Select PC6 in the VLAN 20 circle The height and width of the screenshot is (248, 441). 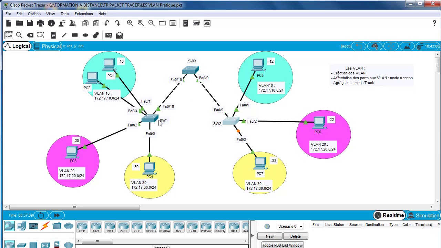pyautogui.click(x=319, y=123)
